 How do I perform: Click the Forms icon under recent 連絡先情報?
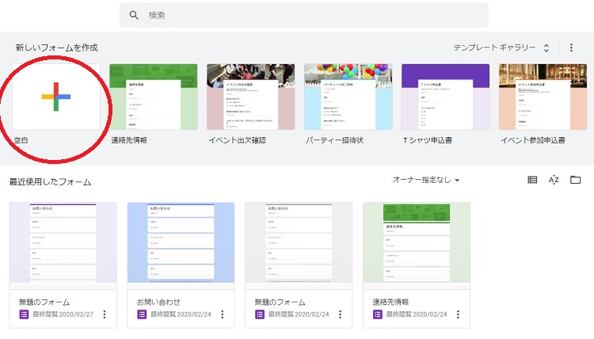tap(377, 314)
